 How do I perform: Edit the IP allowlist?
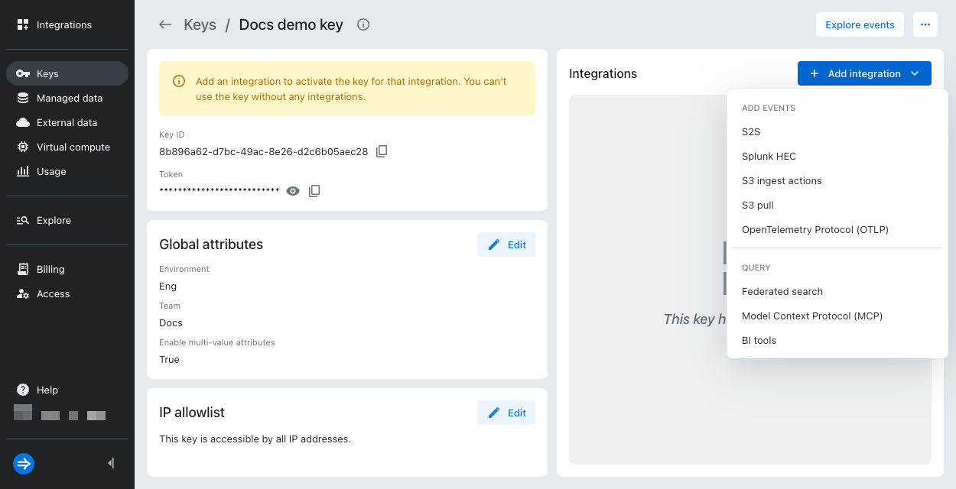[506, 413]
